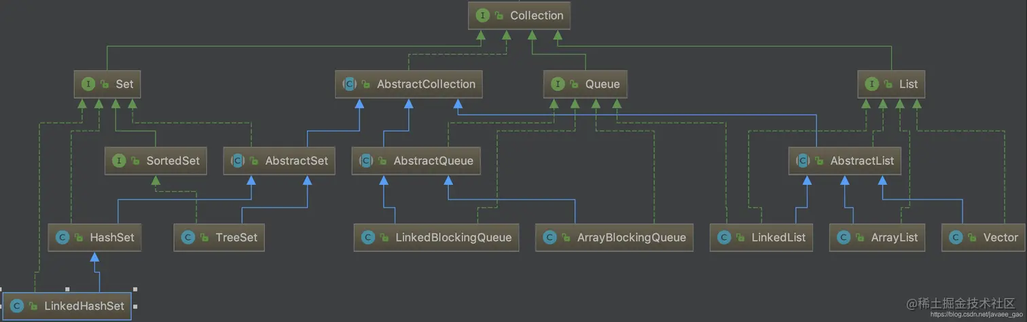The width and height of the screenshot is (1027, 322).
Task: Click the abstract class icon on AbstractSet
Action: (x=238, y=161)
